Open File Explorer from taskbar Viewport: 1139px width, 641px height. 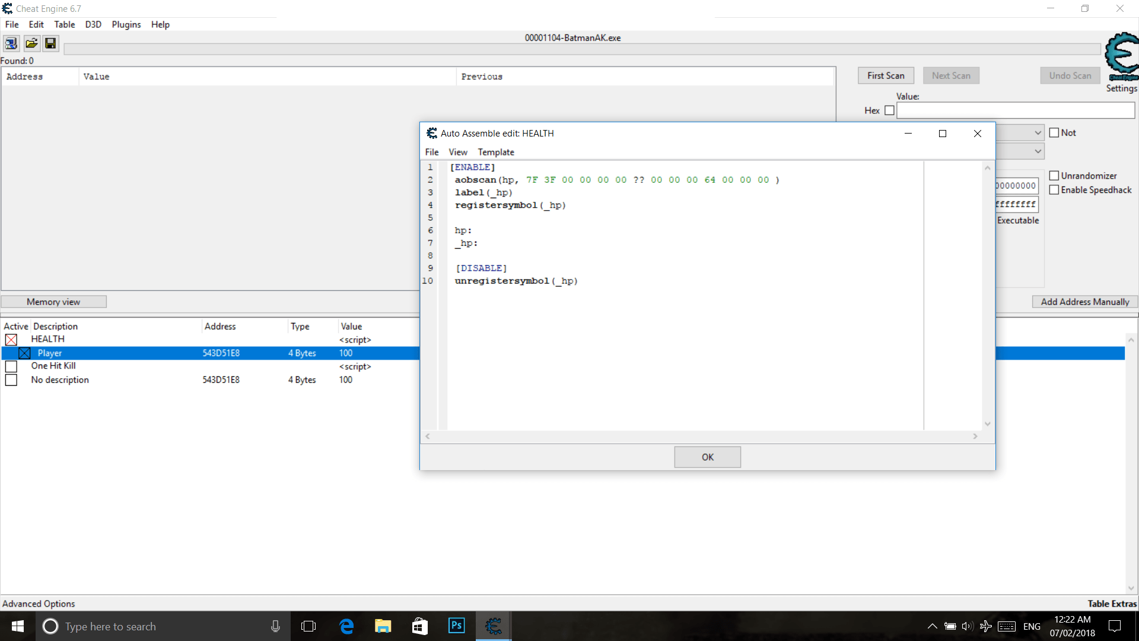(x=383, y=626)
